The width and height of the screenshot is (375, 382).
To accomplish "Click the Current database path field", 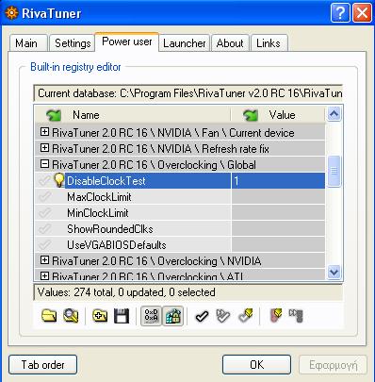I will coord(188,93).
